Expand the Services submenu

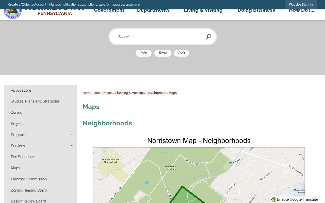[72, 146]
